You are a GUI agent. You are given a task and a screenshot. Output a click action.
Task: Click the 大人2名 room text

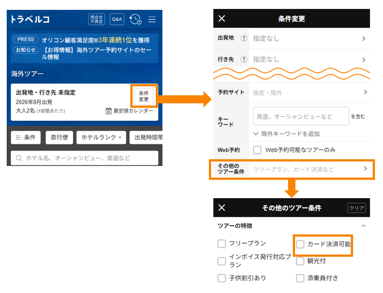[x=40, y=110]
